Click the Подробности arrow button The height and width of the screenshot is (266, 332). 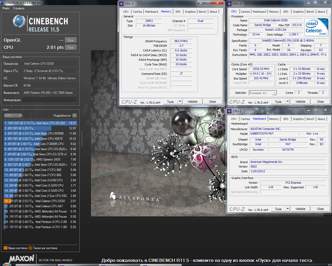(x=75, y=116)
